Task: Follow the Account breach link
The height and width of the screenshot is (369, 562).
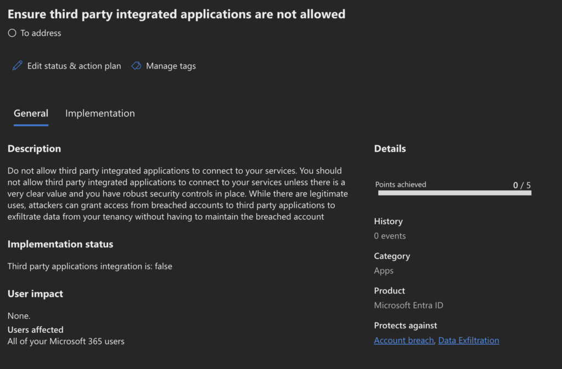Action: click(x=404, y=341)
